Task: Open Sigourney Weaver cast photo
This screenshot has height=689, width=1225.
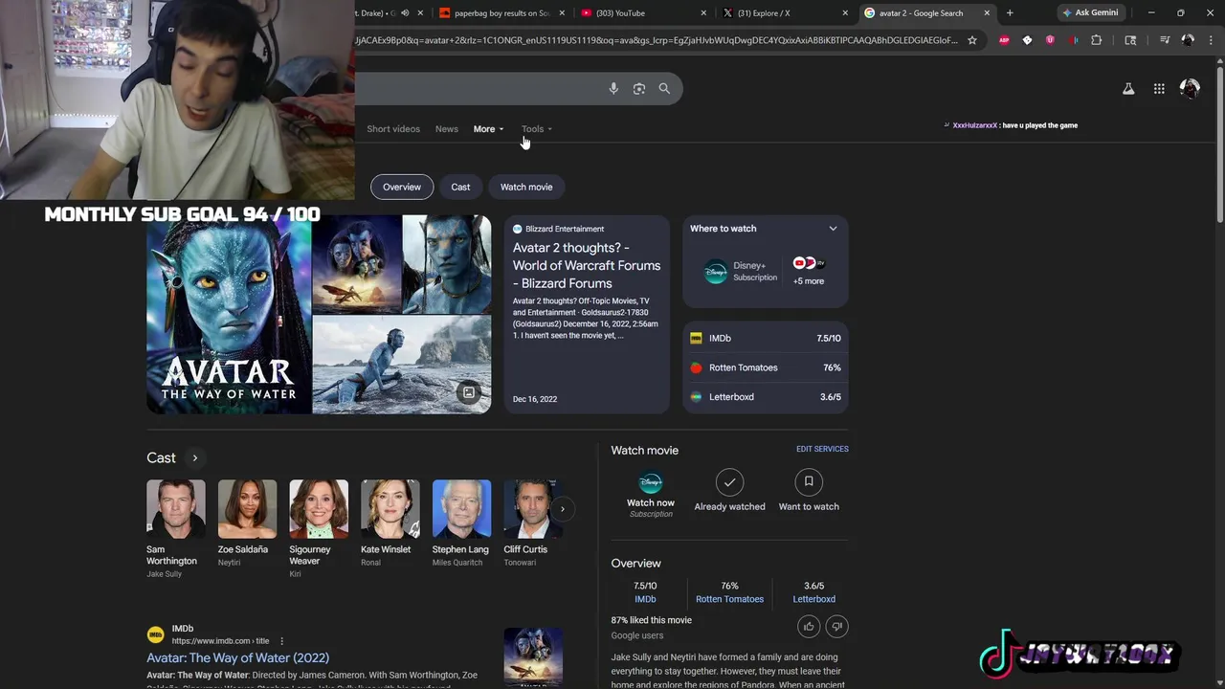Action: [x=319, y=509]
